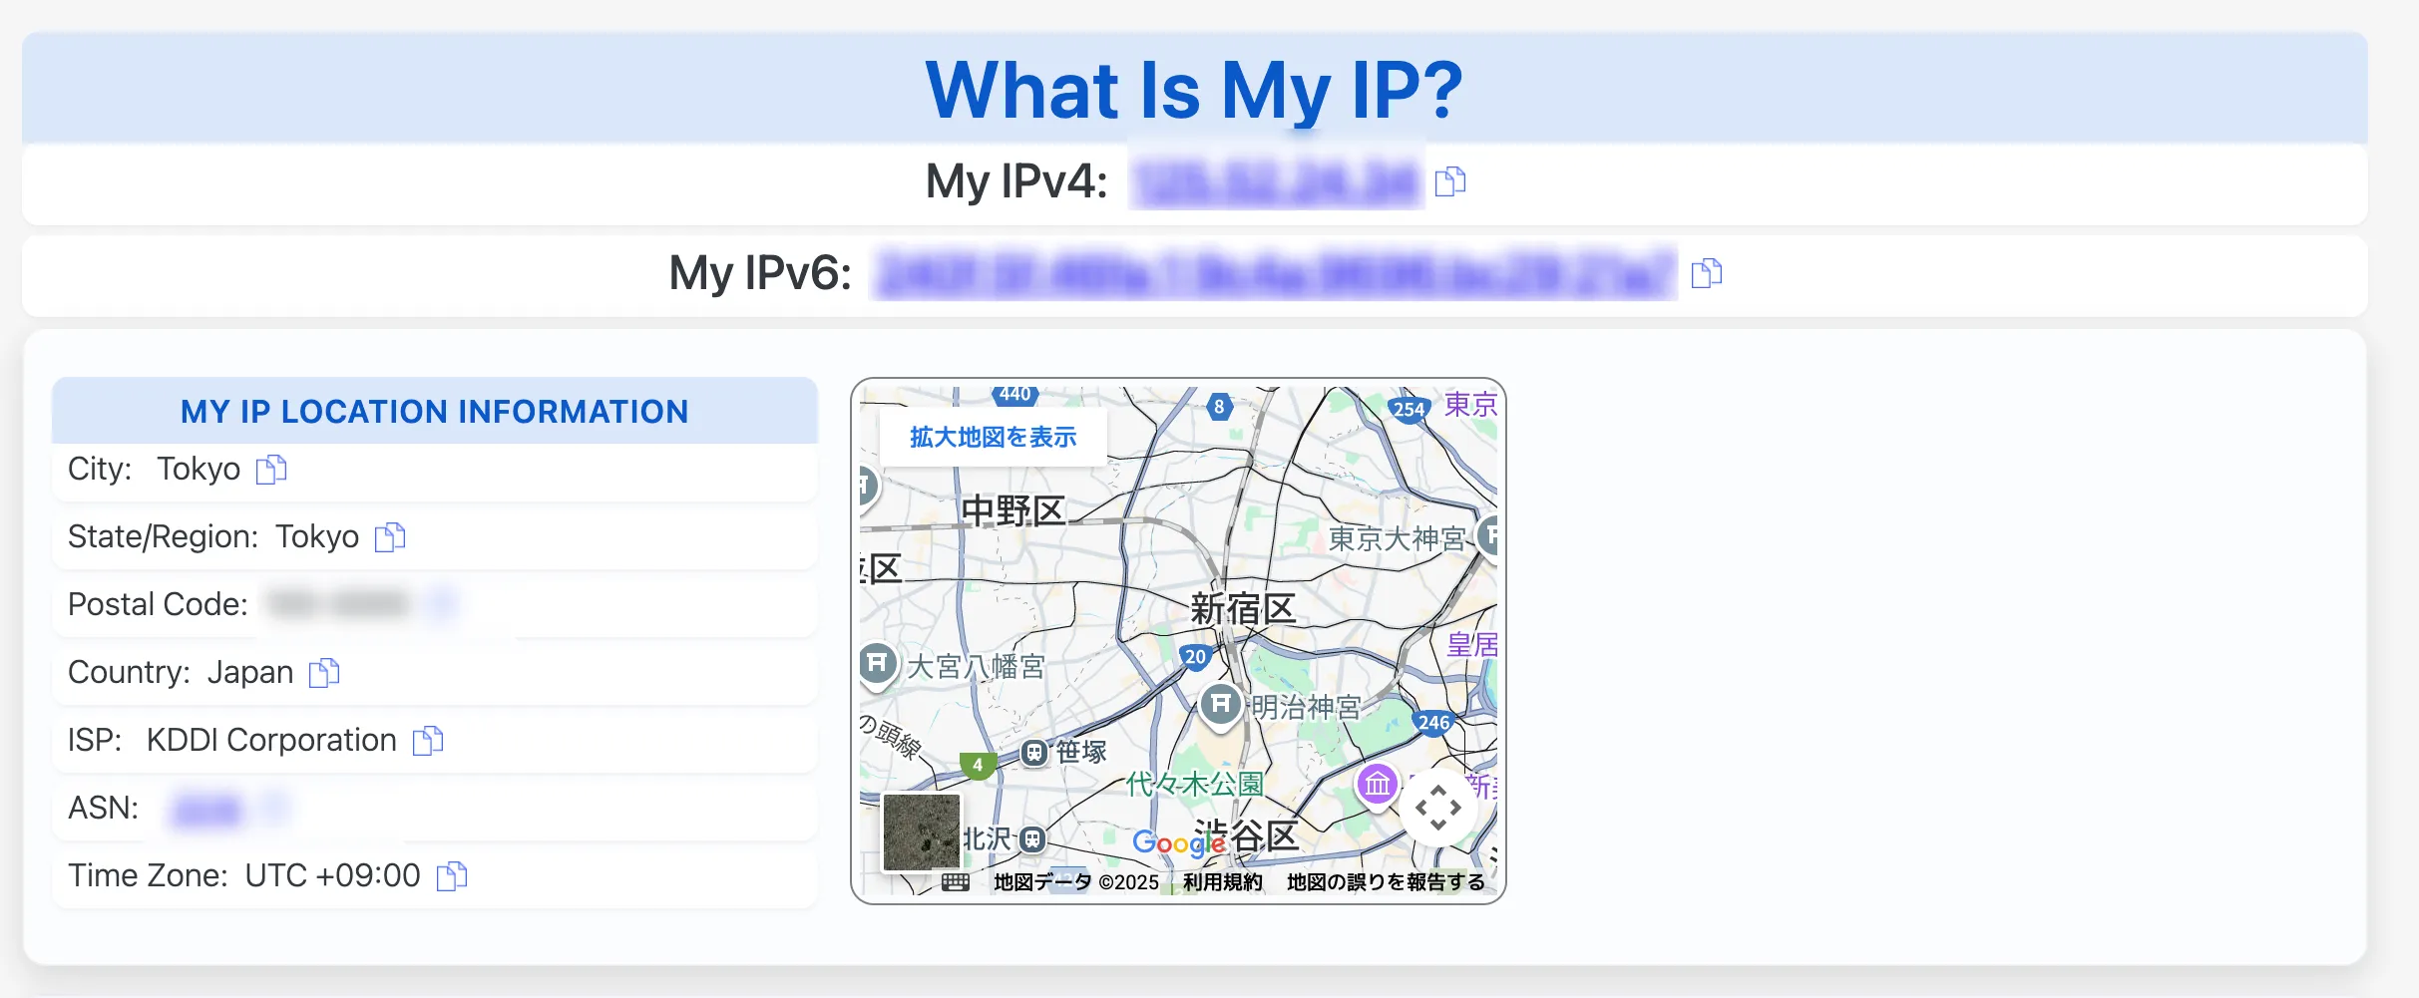
Task: Open the 利用規約 terms link
Action: pos(1221,881)
